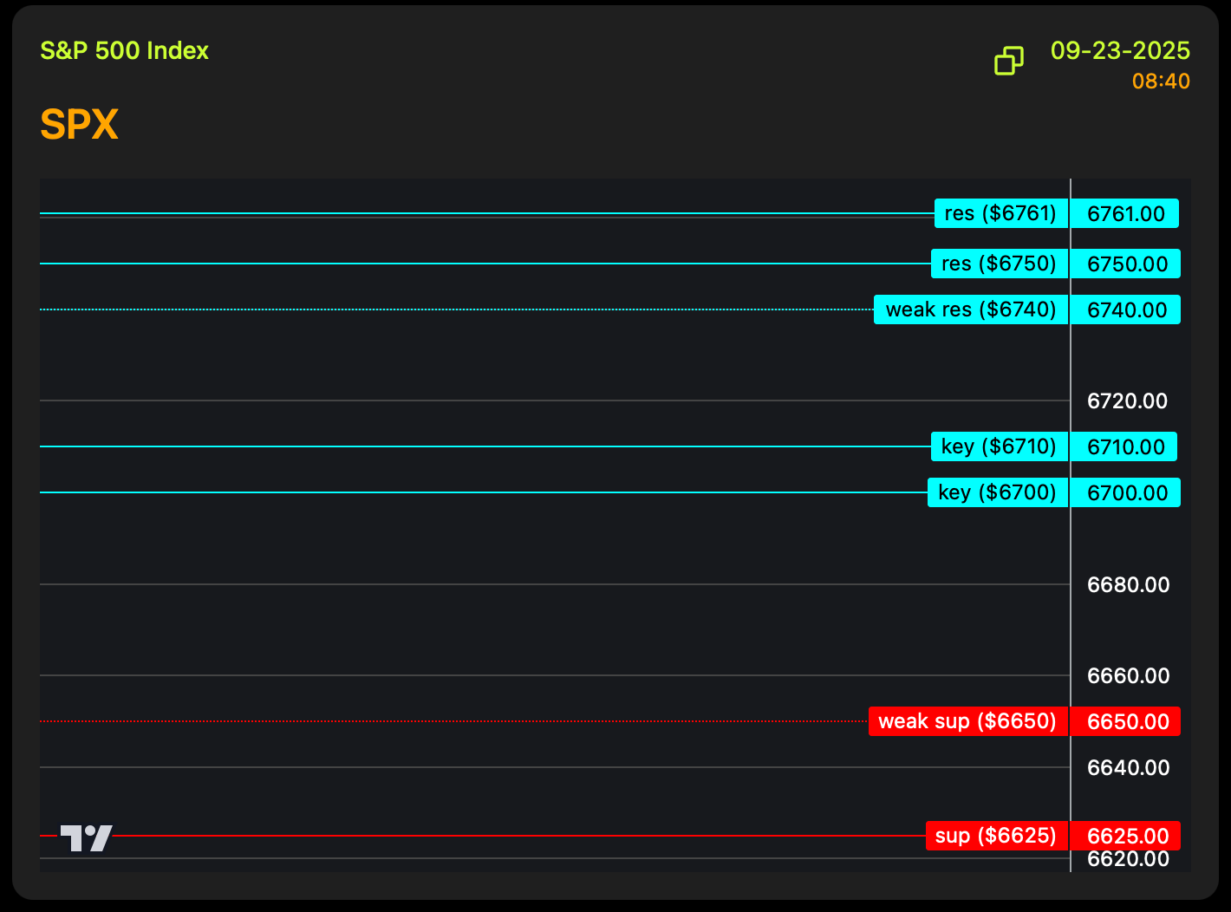Click the key ($6700) level label
The image size is (1231, 912).
tap(997, 492)
